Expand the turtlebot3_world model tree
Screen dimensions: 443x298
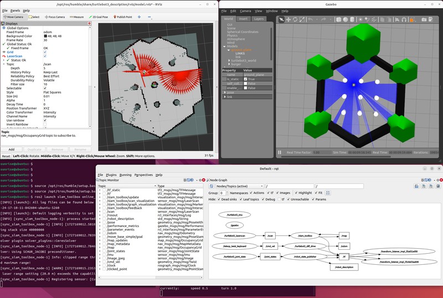click(228, 60)
